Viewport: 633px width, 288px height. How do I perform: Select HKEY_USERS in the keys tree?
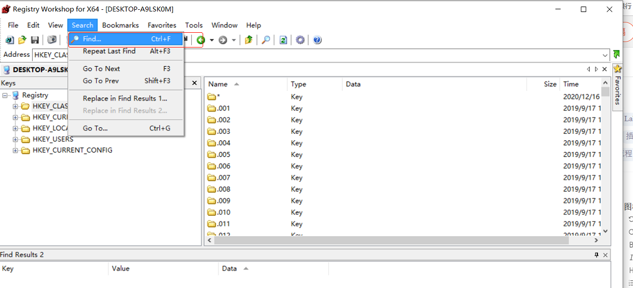point(53,139)
